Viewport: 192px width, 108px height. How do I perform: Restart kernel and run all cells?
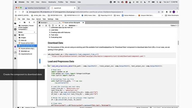coord(66,25)
